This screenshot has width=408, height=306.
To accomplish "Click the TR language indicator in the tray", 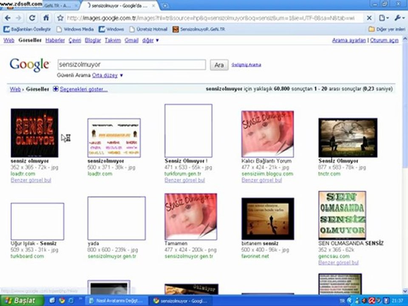I will point(342,301).
